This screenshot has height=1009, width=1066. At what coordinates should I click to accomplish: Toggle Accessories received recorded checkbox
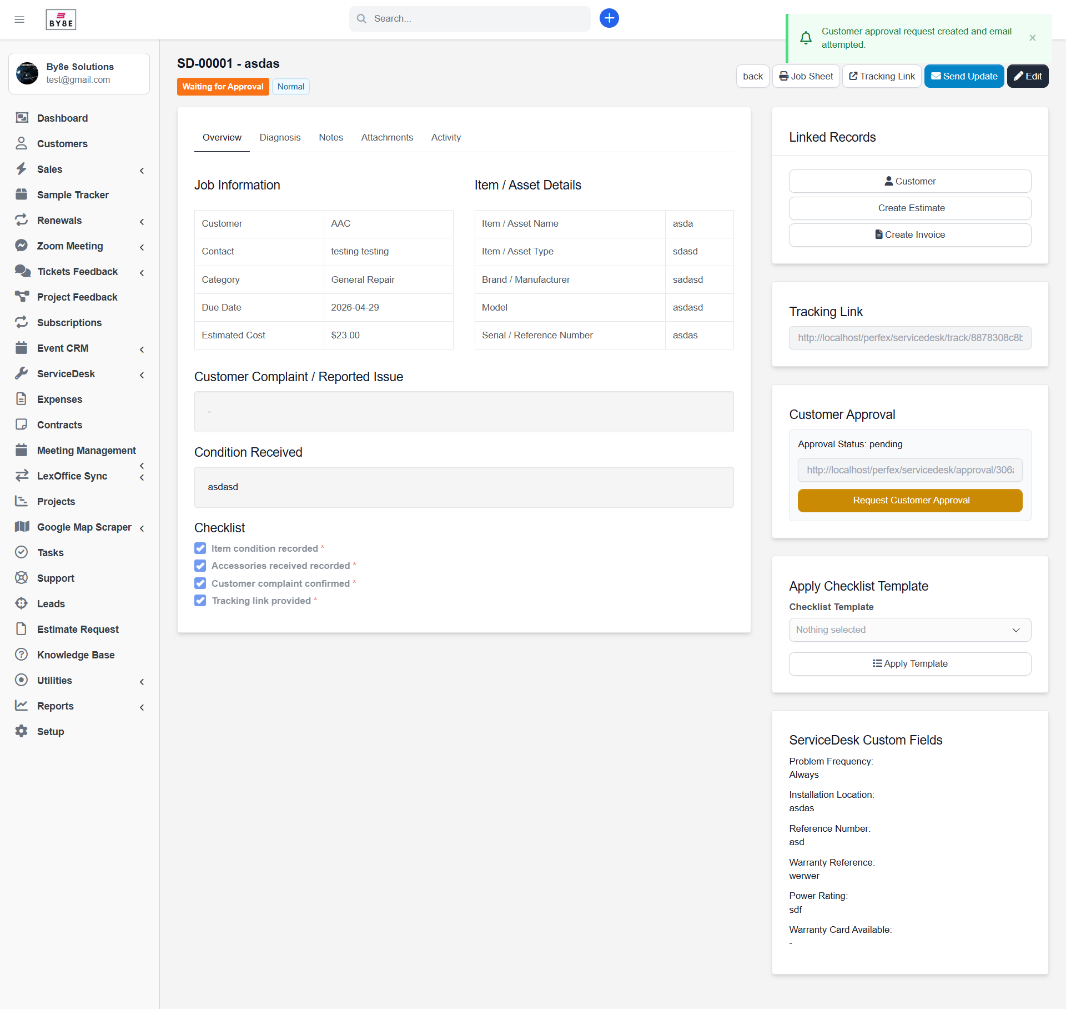pos(200,566)
